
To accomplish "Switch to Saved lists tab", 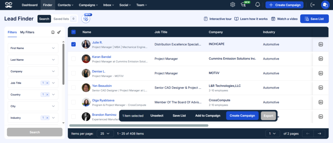I will 65,19.
